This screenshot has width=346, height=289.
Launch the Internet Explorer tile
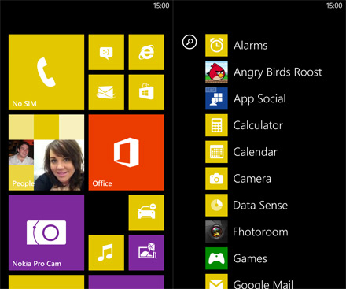point(146,52)
